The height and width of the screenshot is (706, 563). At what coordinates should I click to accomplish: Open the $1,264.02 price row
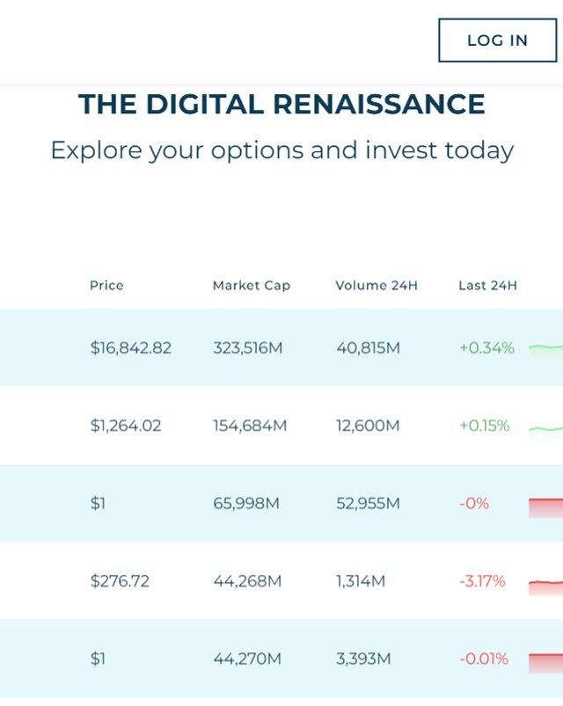point(125,426)
